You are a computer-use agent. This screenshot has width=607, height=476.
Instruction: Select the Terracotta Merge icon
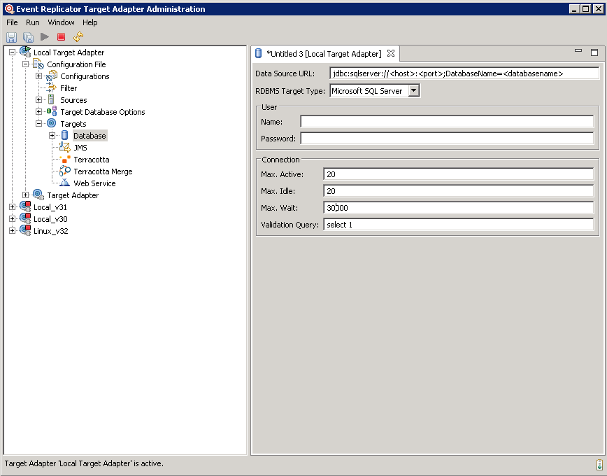click(64, 171)
